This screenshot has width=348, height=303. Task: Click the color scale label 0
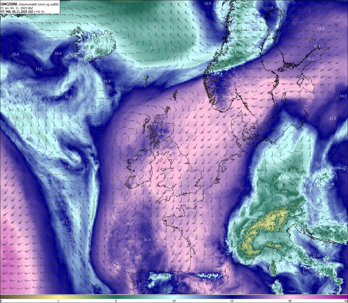click(1, 301)
